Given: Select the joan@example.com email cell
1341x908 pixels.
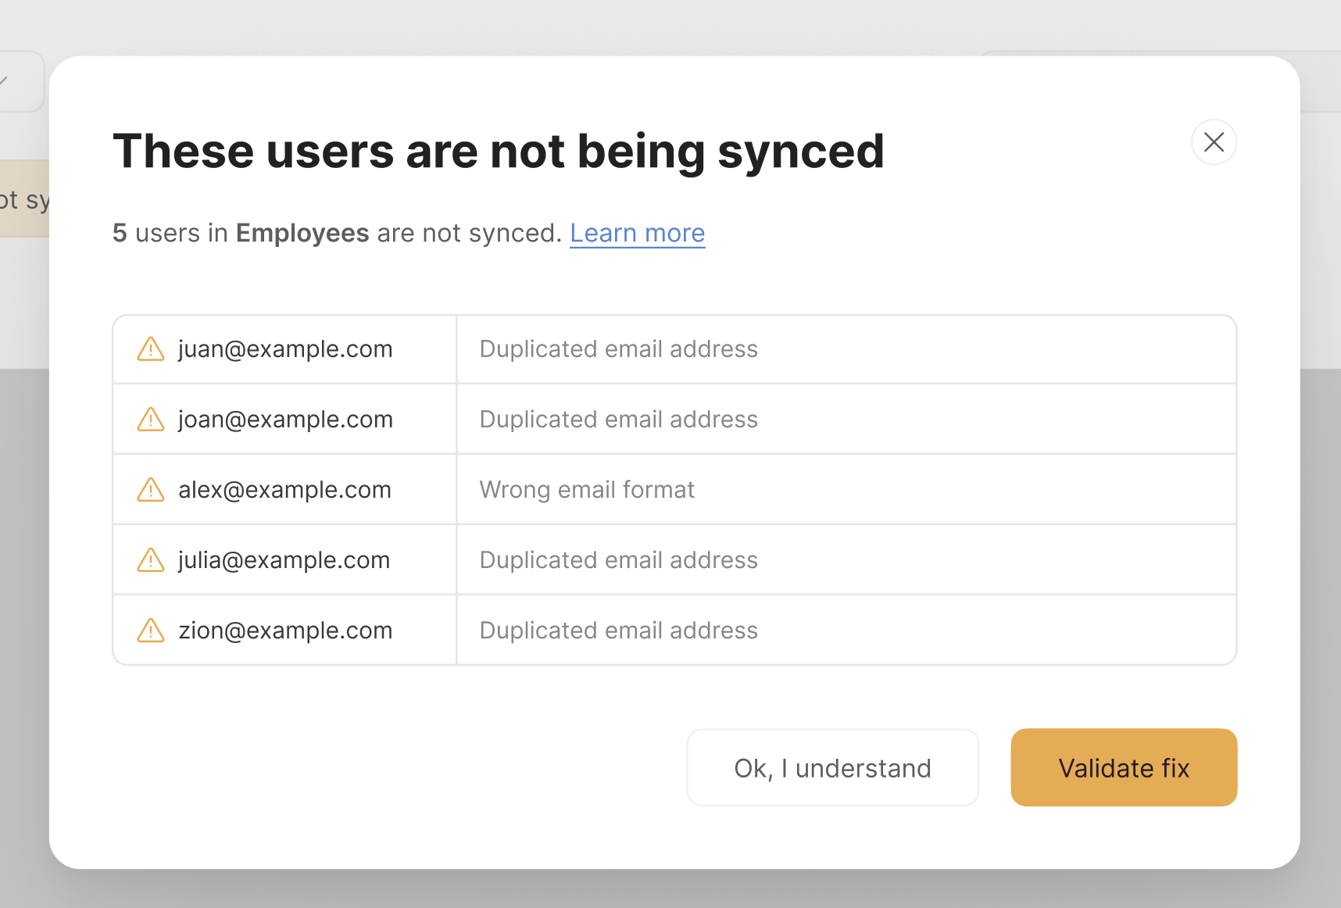Looking at the screenshot, I should 285,420.
